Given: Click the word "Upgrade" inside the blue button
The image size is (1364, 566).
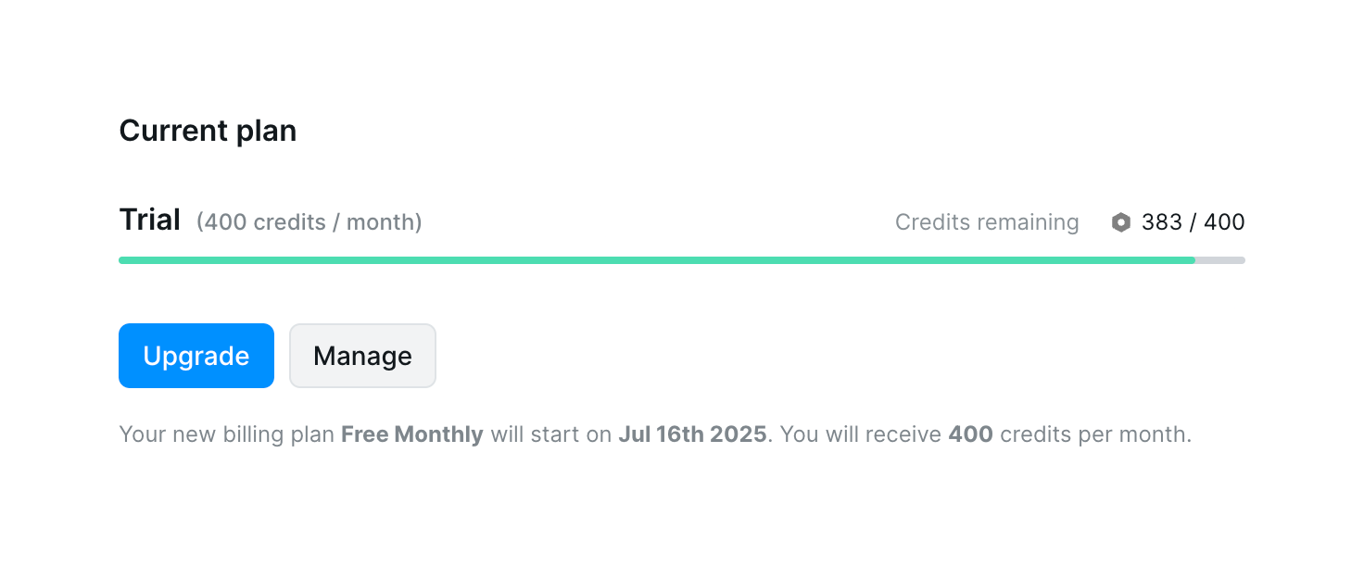Looking at the screenshot, I should pyautogui.click(x=196, y=357).
